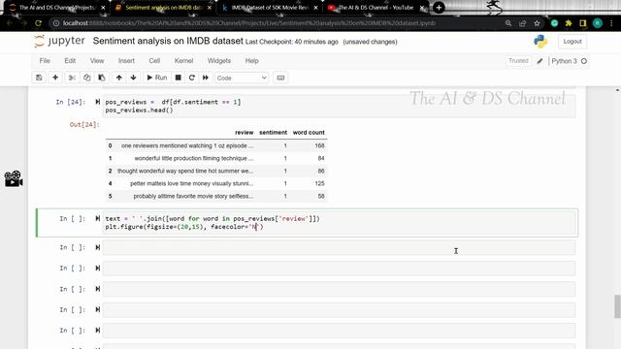Open the browser side panel icon
The height and width of the screenshot is (349, 621).
coord(582,23)
